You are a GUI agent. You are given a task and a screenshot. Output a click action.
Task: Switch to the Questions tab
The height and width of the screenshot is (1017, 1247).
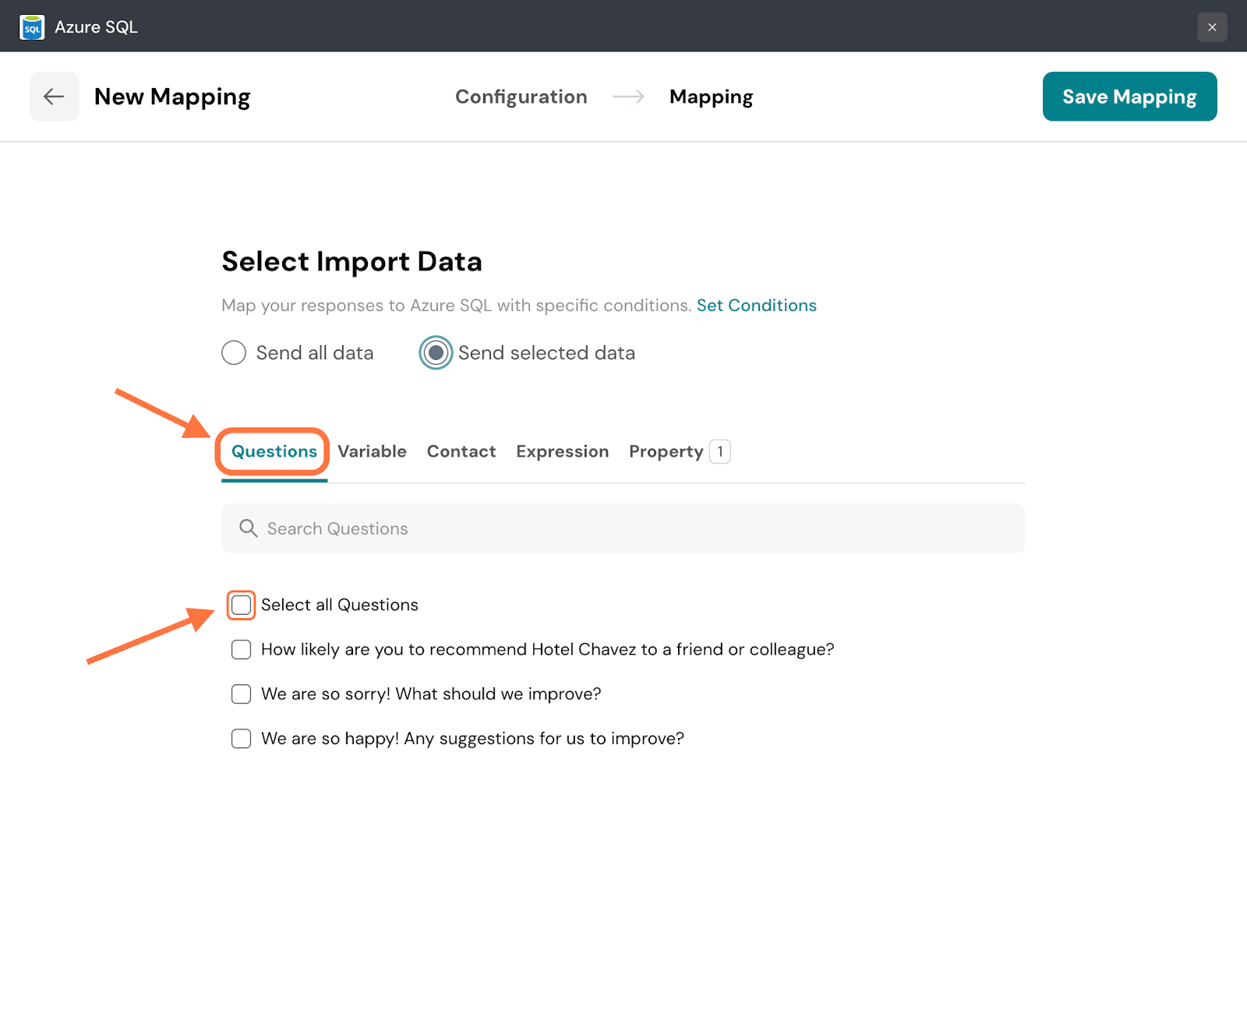click(274, 452)
